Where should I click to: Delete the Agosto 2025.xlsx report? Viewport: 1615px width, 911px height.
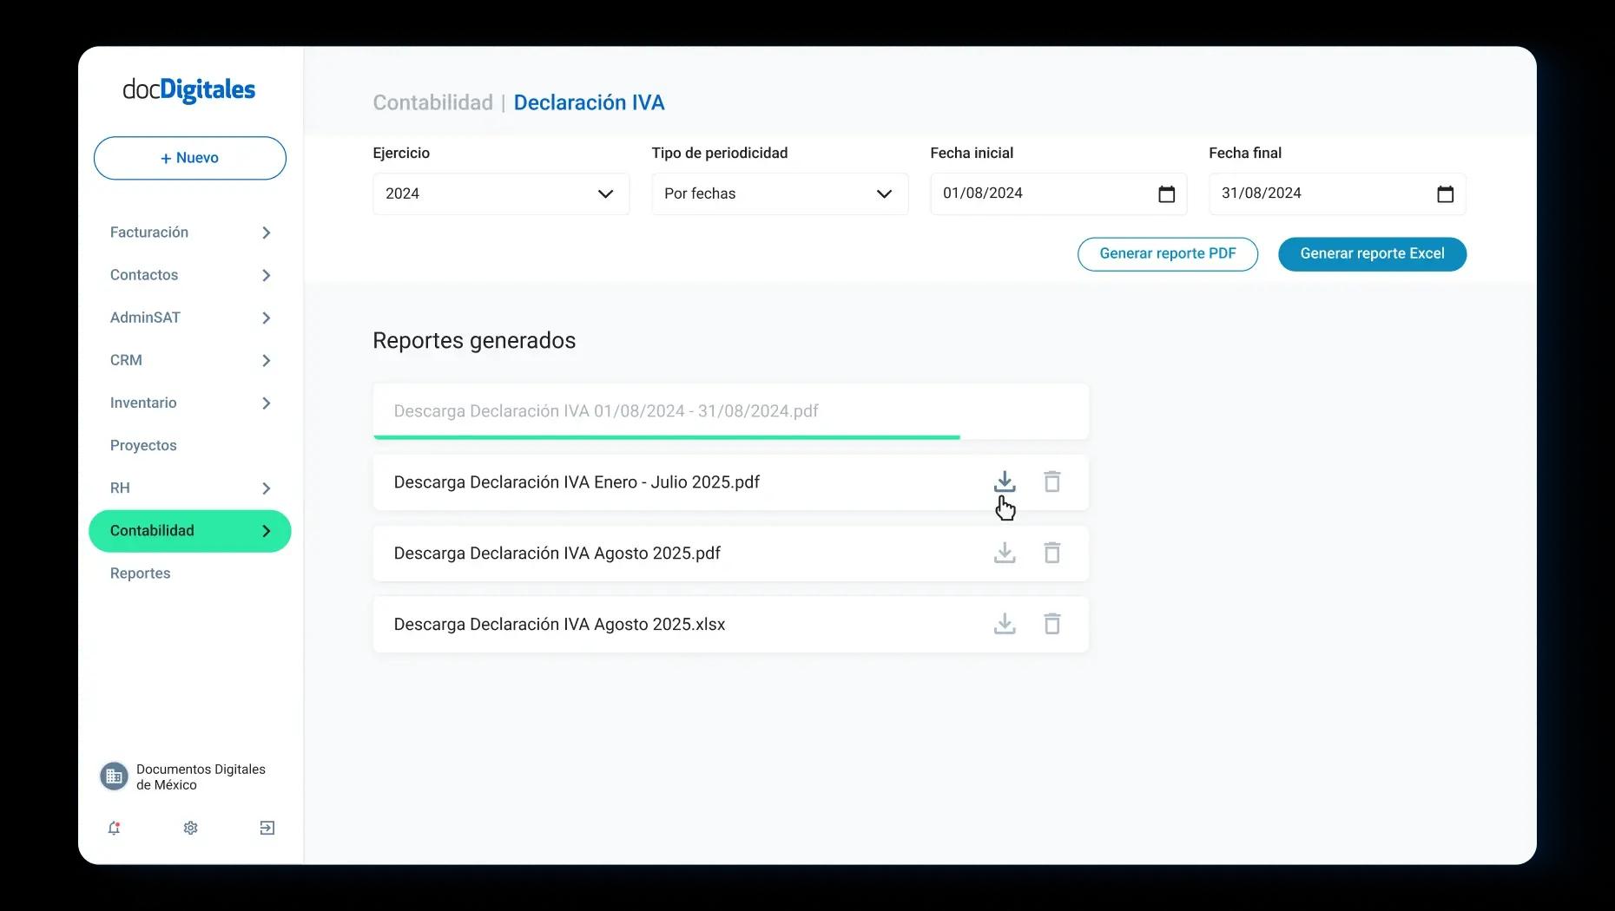tap(1051, 624)
